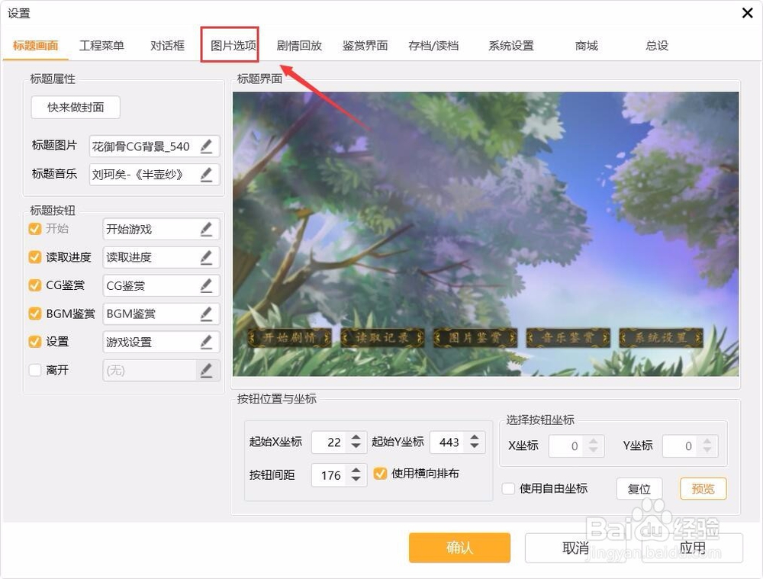Decrease Y坐标 in 选择按钮坐标 group
Viewport: 763px width, 579px height.
(707, 450)
